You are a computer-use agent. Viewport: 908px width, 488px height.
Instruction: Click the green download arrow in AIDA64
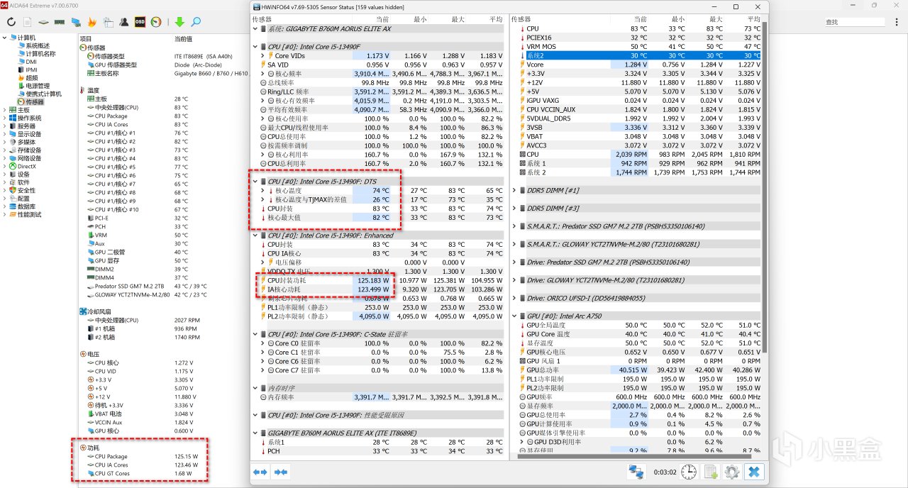(x=179, y=22)
